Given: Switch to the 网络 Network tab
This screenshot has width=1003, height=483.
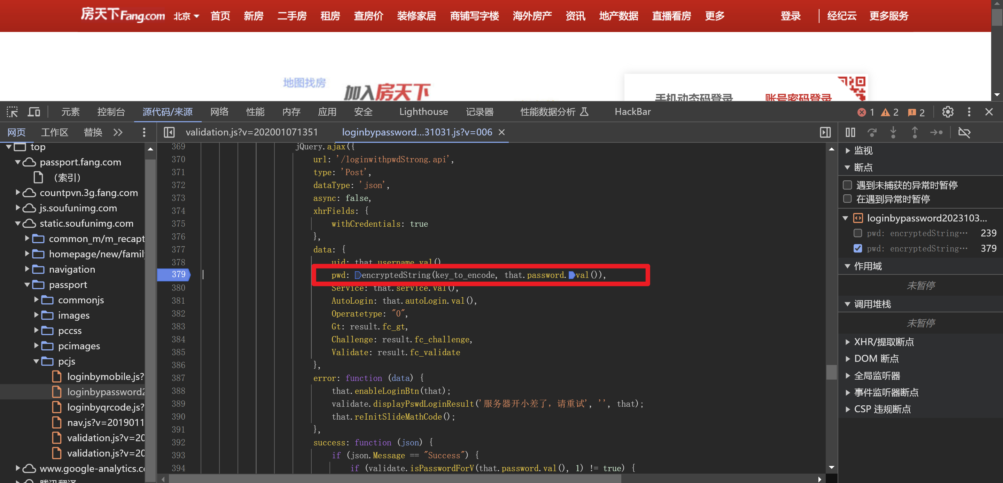Looking at the screenshot, I should (219, 112).
